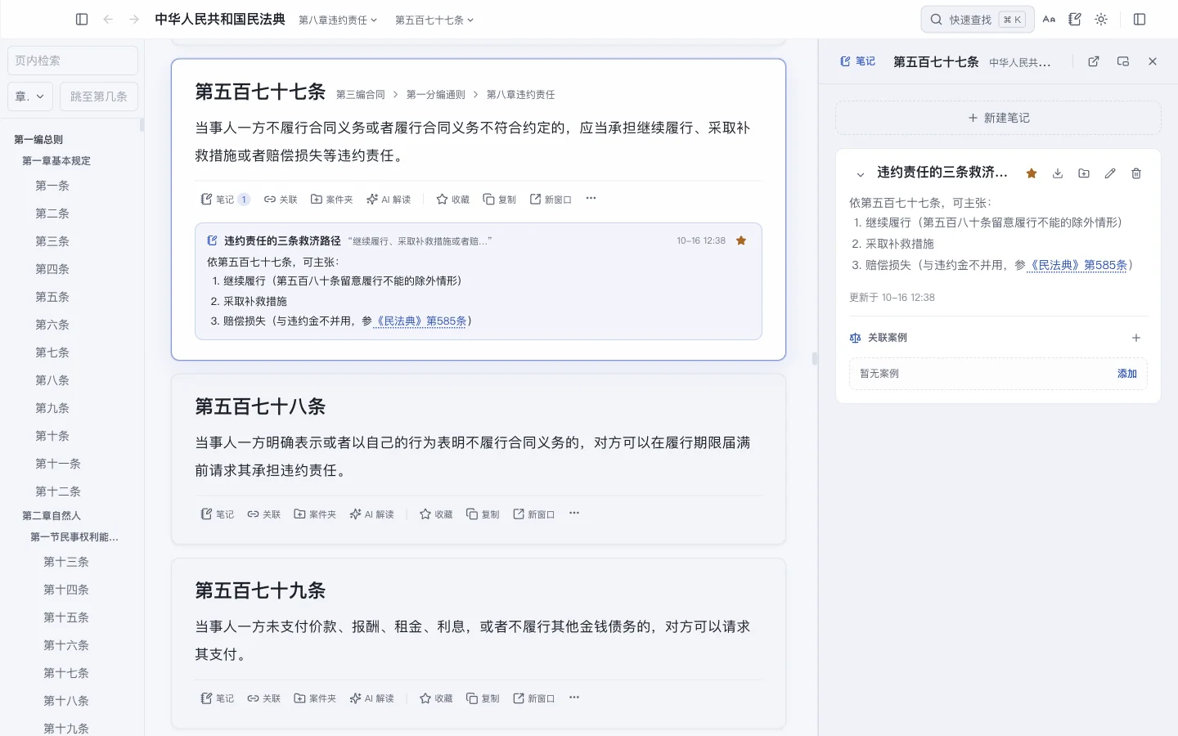1178x736 pixels.
Task: Copy 第五百七十七条 with 复制
Action: coord(500,200)
